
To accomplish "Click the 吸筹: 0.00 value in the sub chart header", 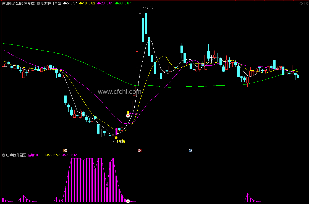I will [35, 155].
